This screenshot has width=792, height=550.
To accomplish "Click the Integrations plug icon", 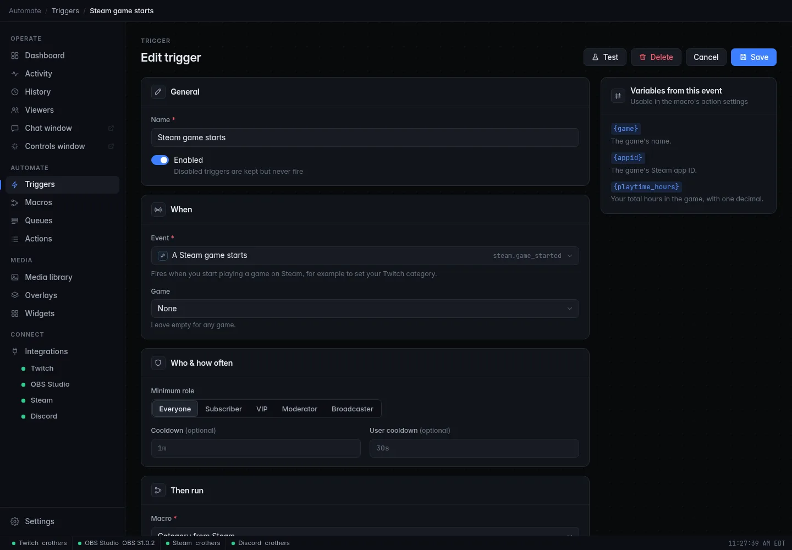I will 15,351.
